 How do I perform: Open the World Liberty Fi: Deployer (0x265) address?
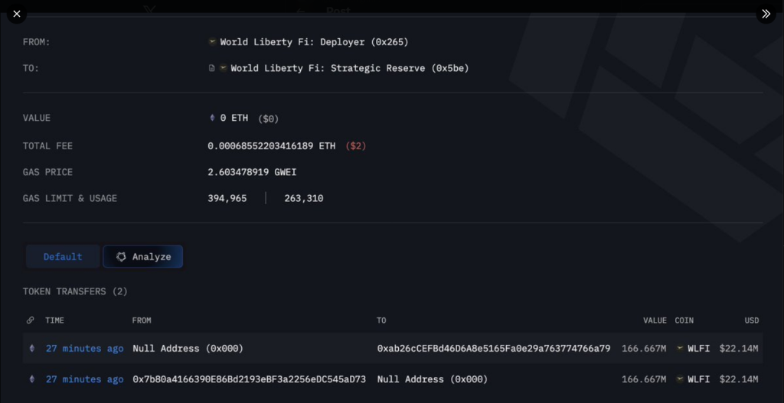coord(314,43)
